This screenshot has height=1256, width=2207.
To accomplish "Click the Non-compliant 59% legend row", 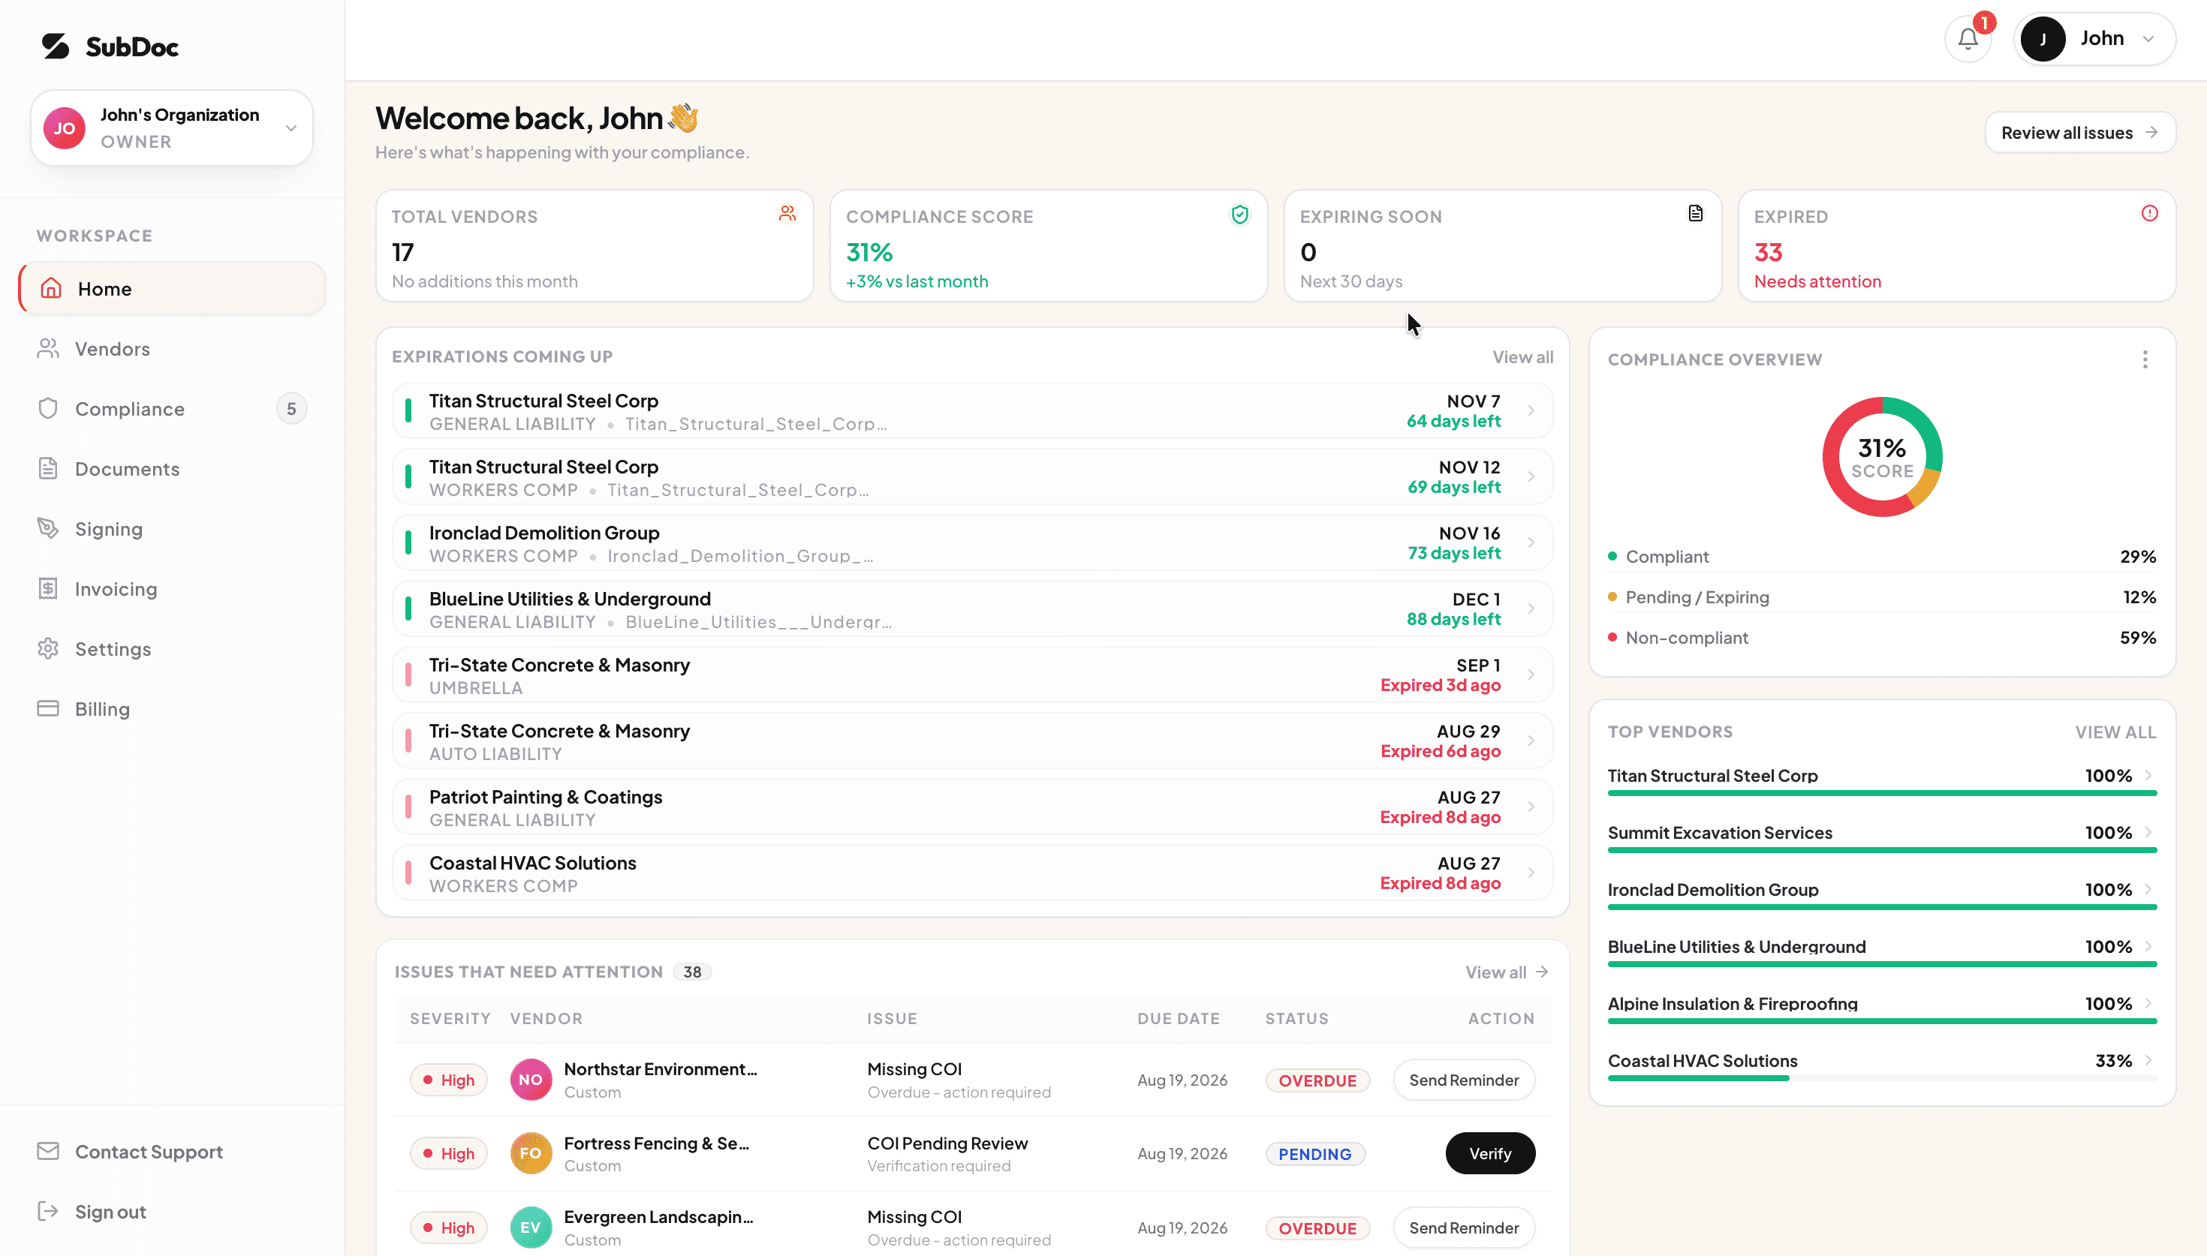I will pos(1882,638).
